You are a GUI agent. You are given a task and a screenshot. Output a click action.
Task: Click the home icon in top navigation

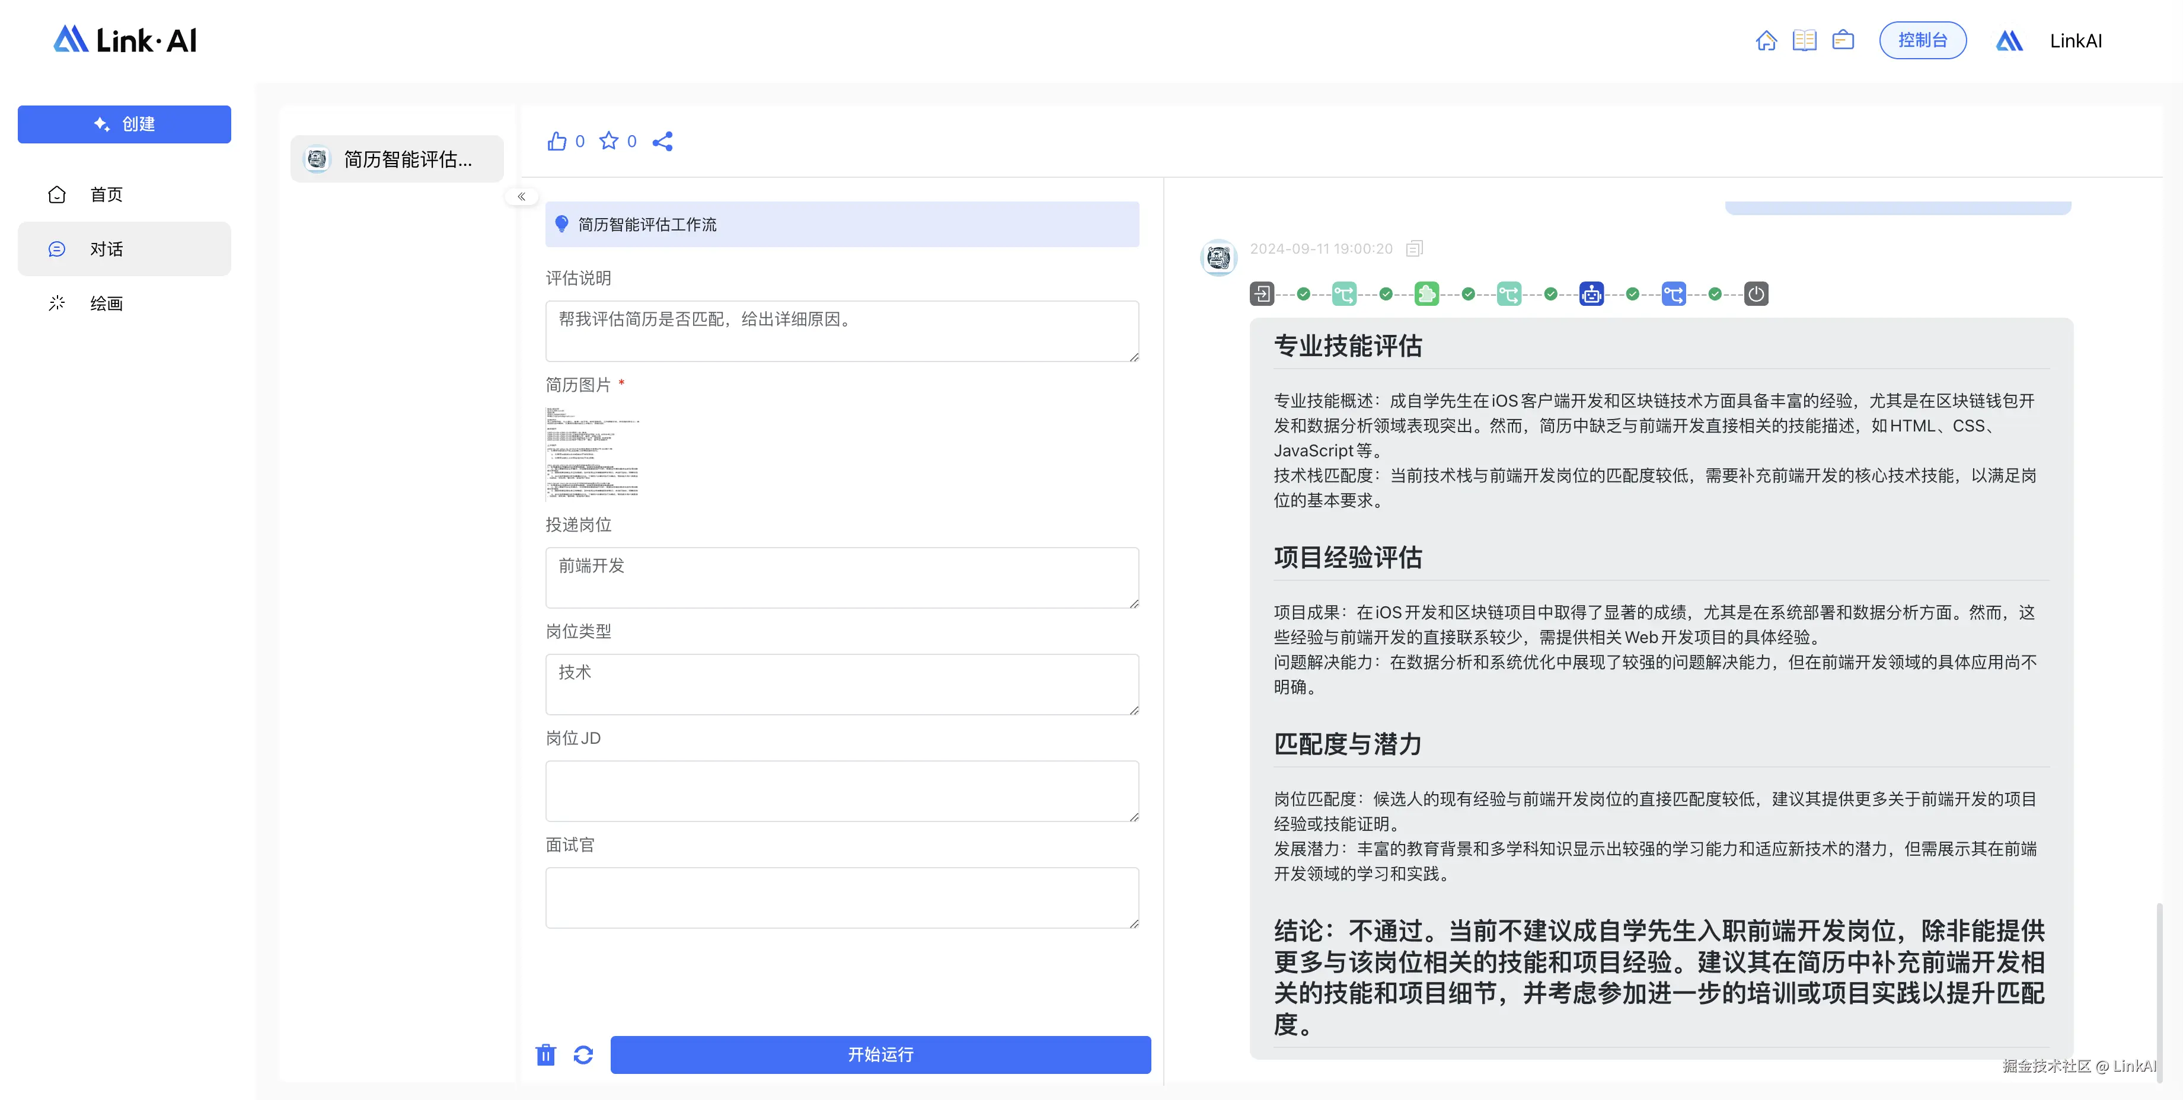point(1768,40)
